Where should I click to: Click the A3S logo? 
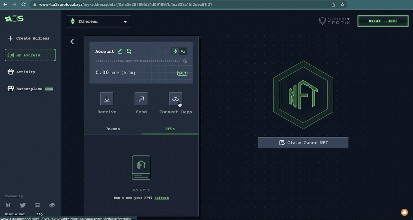(14, 19)
